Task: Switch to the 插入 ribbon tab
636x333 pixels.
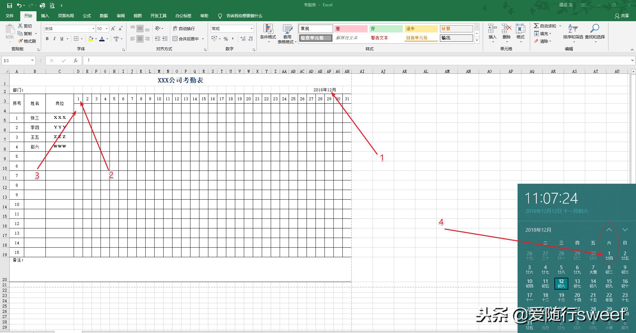Action: [x=45, y=16]
